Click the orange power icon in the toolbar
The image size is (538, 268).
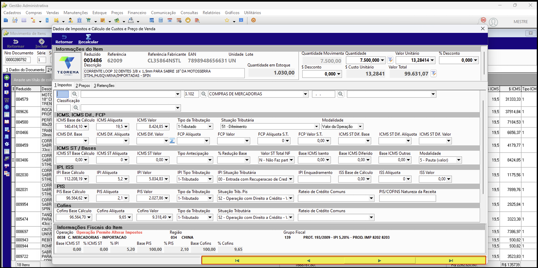coord(253,20)
